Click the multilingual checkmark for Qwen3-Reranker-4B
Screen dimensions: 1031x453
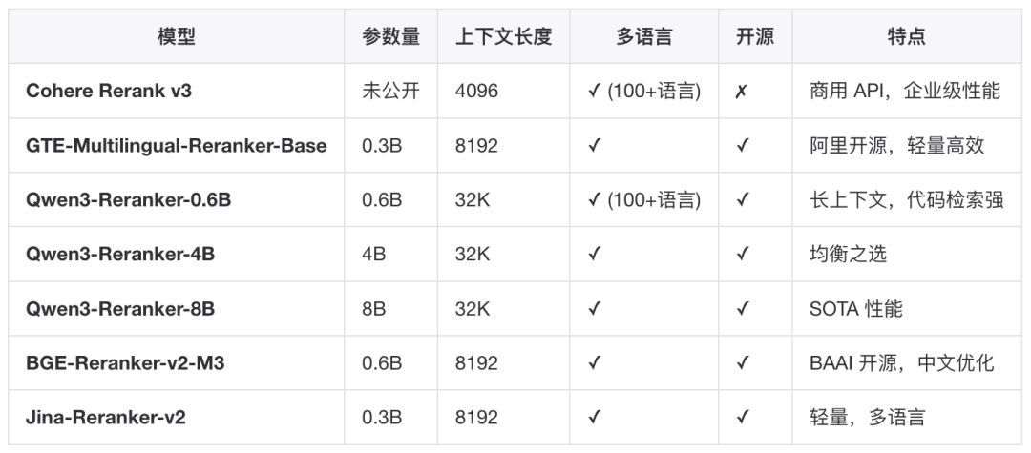click(595, 254)
